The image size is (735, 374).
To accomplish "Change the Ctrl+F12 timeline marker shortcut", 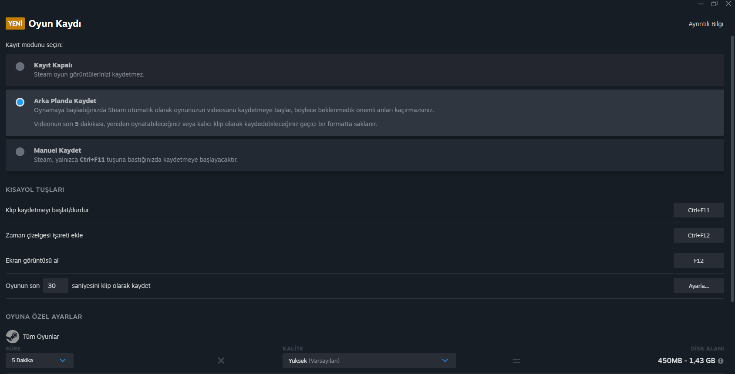I will pyautogui.click(x=699, y=235).
